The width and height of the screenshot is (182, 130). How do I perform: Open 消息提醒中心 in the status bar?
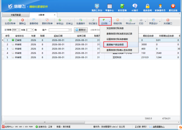pos(158,127)
